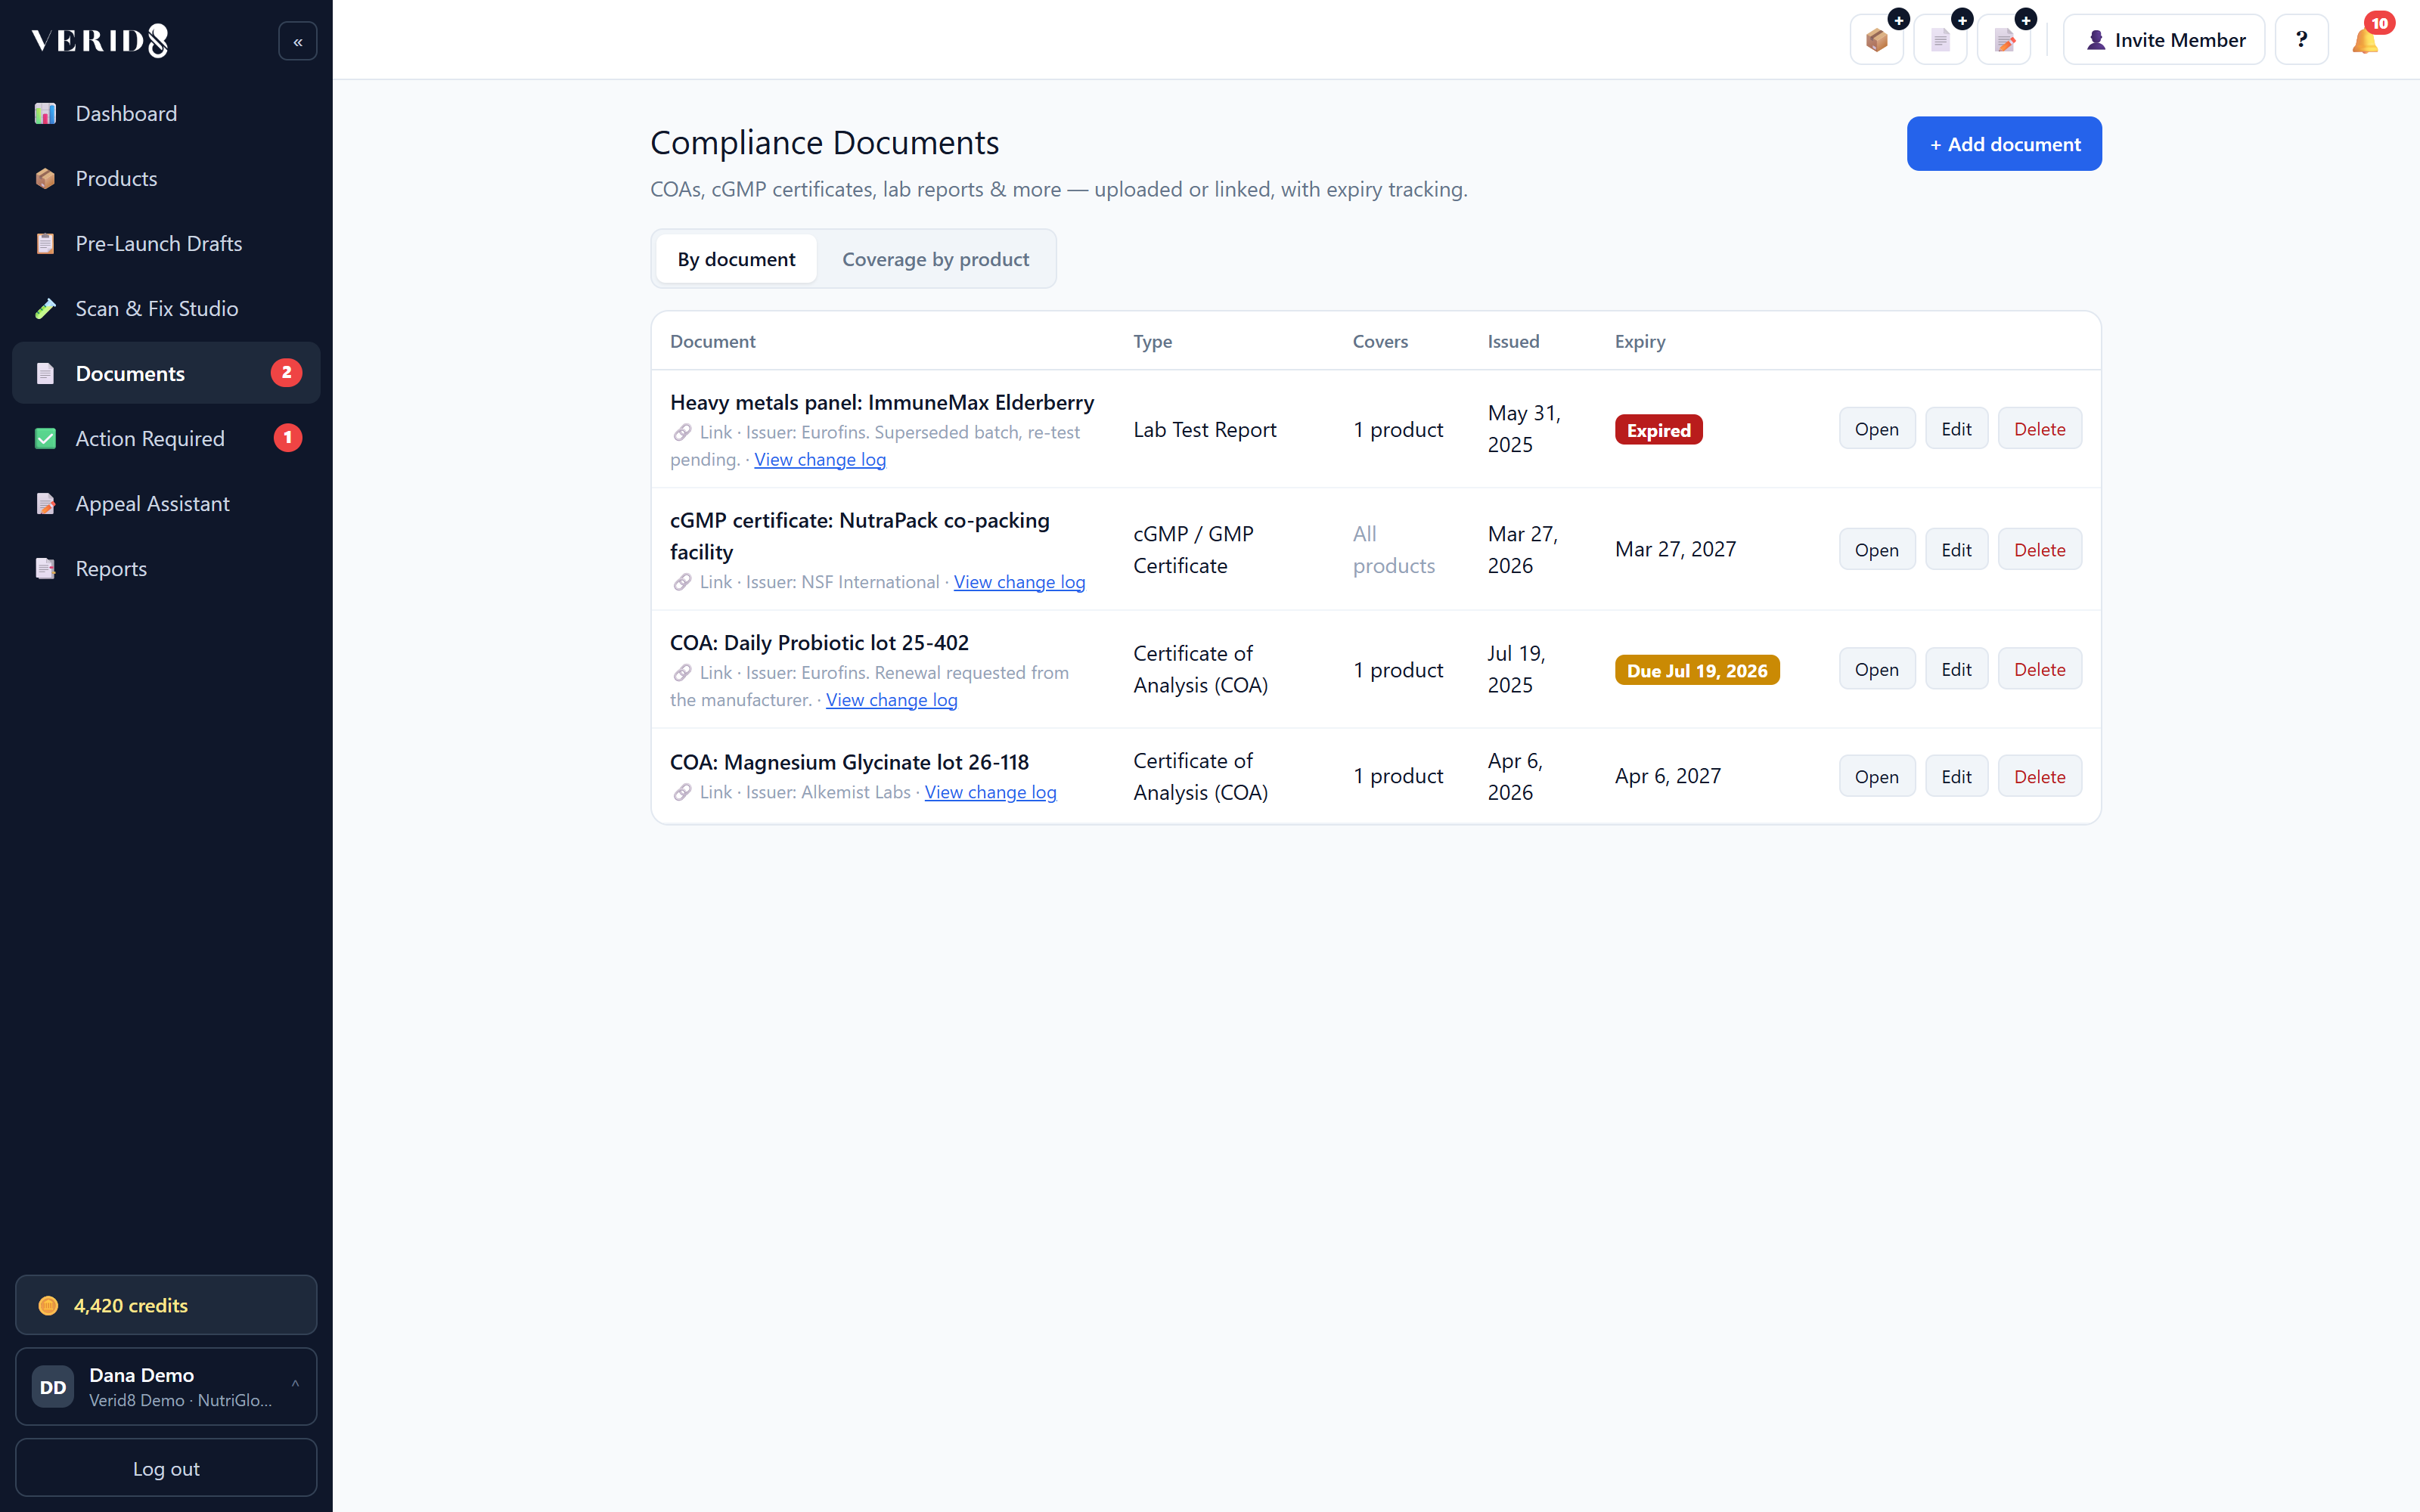Open the help question mark button
This screenshot has width=2420, height=1512.
(2302, 40)
